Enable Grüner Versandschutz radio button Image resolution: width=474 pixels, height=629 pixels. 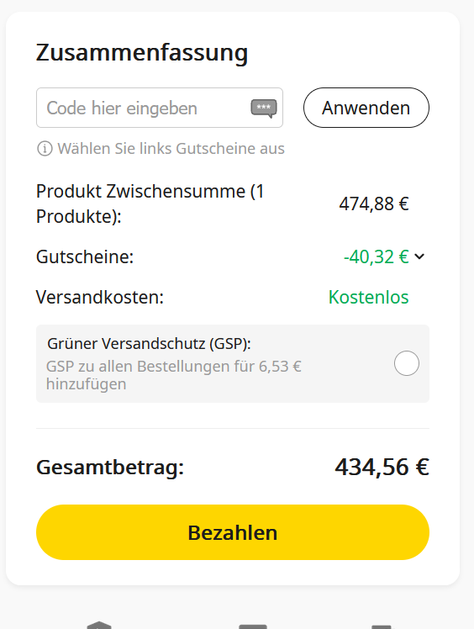407,363
